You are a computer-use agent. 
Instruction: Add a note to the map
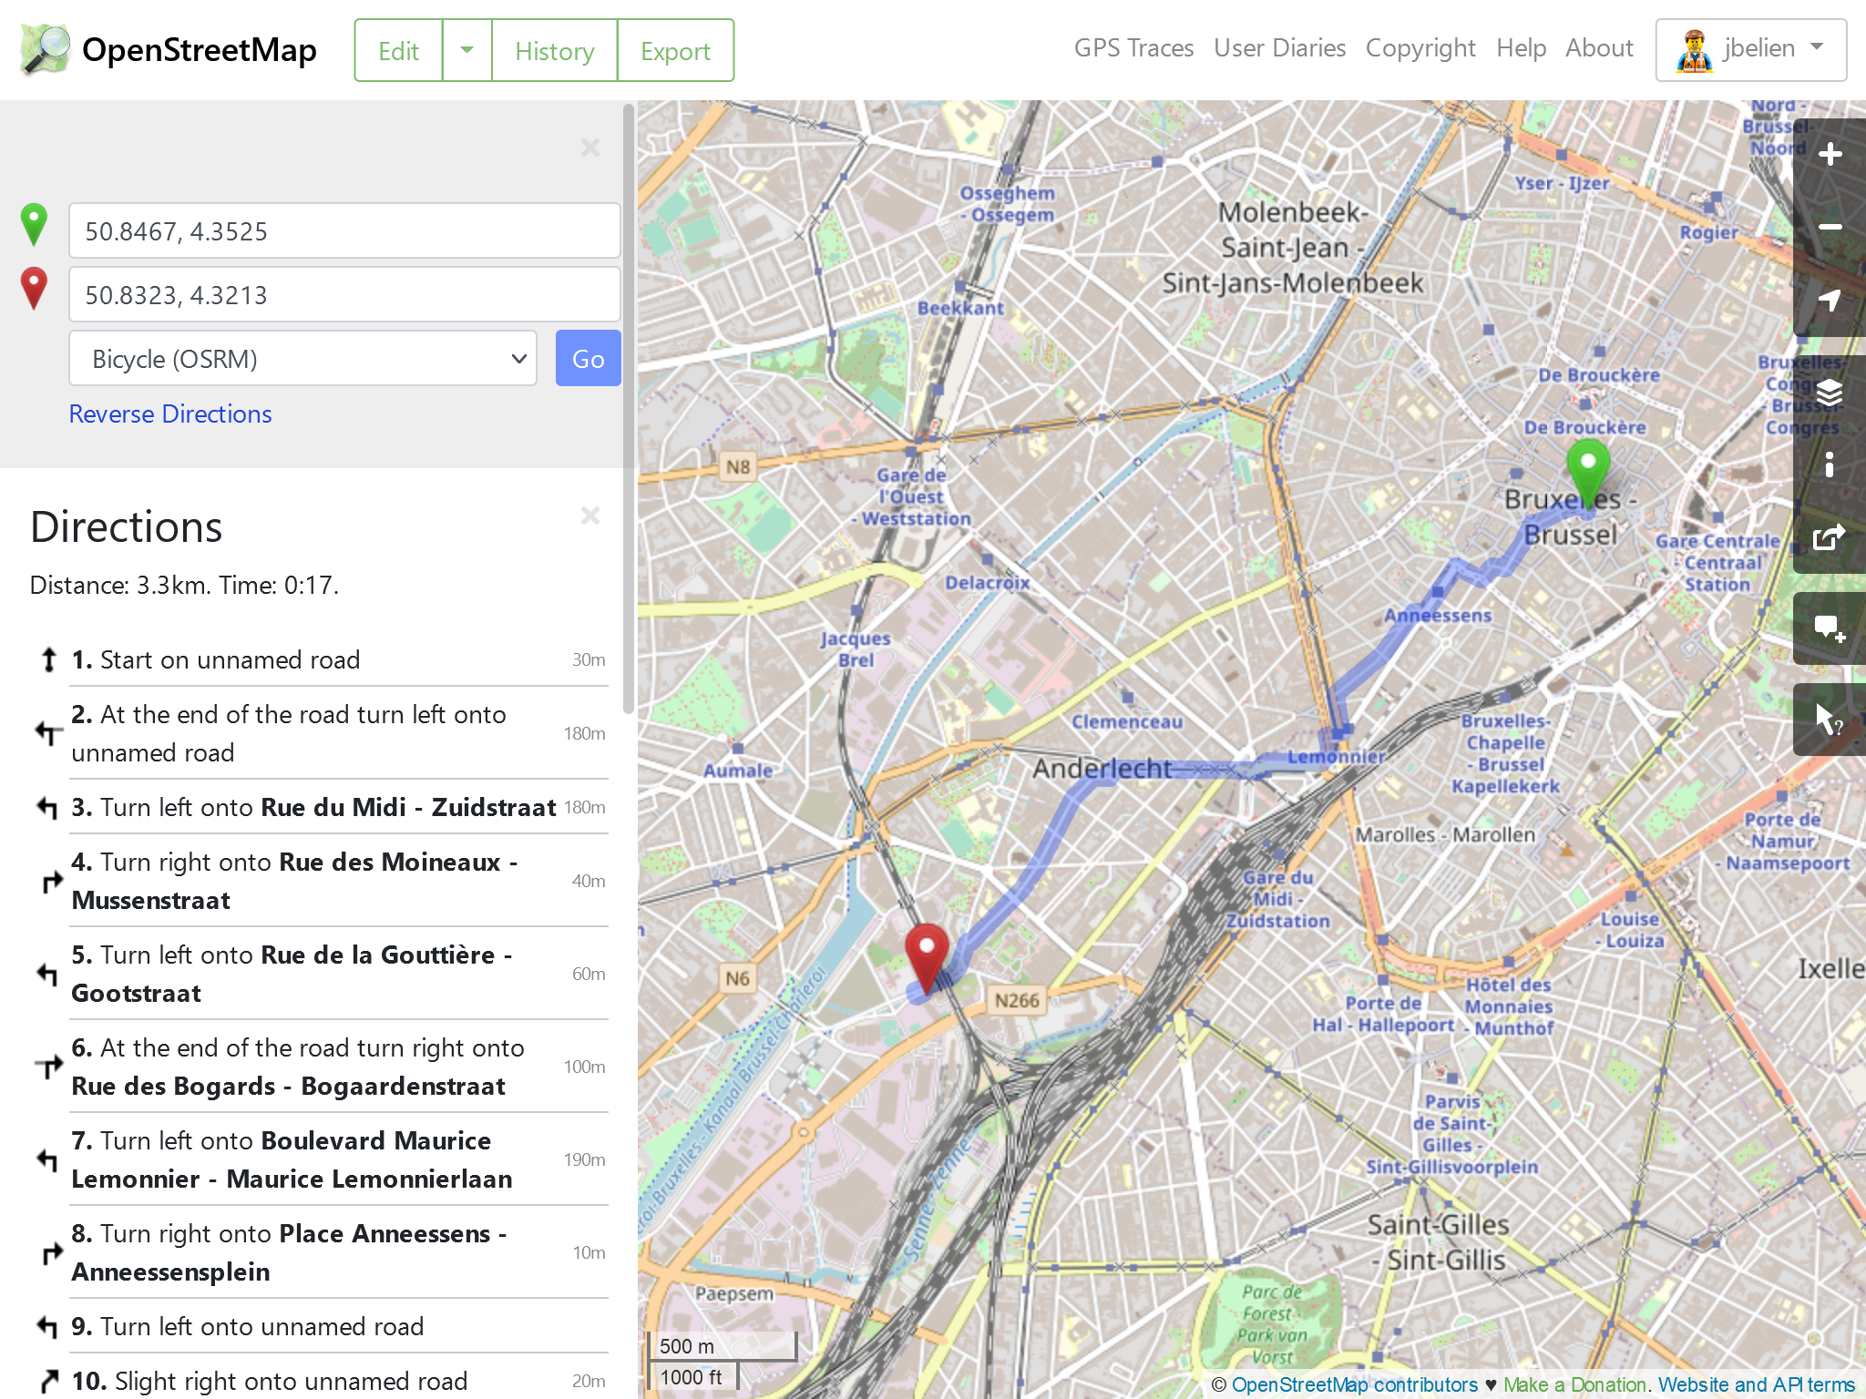tap(1830, 628)
